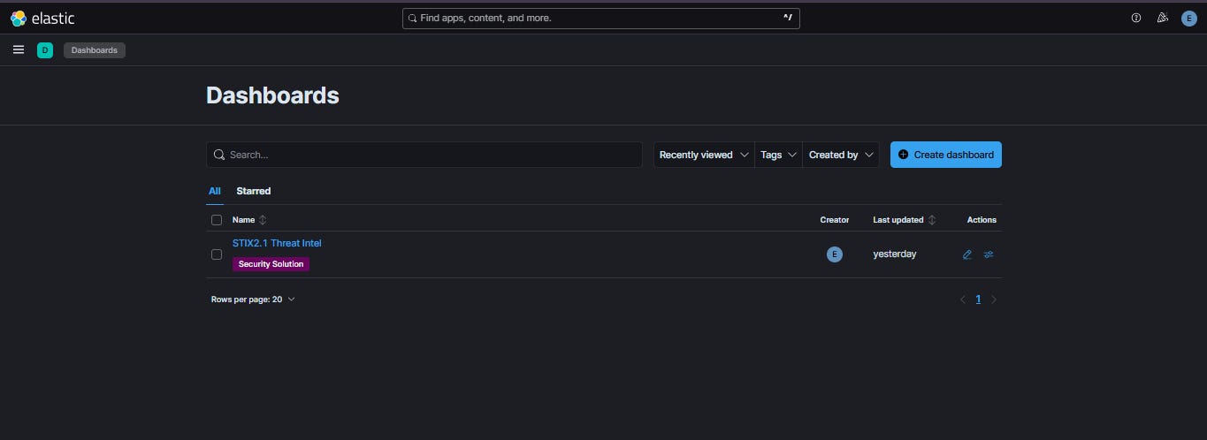This screenshot has height=440, width=1207.
Task: Check the STIX2.1 Threat Intel row checkbox
Action: 217,254
